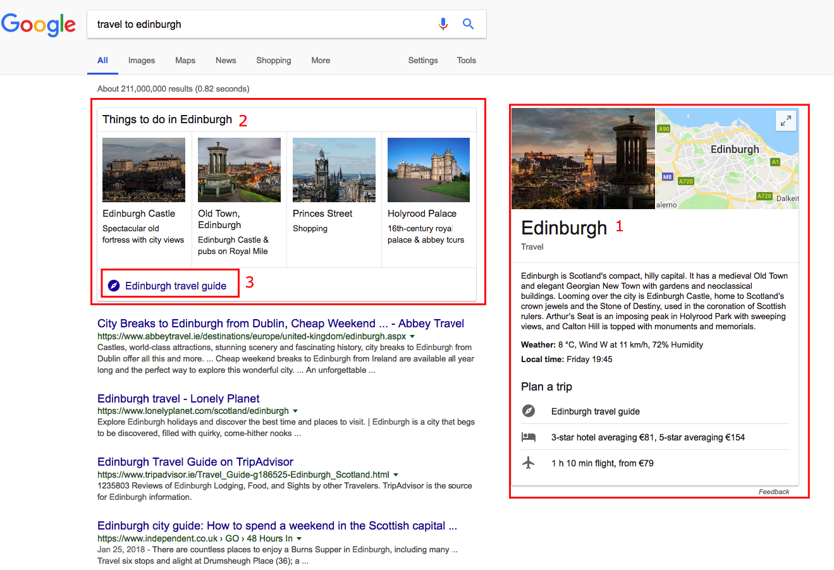Viewport: 834px width, 570px height.
Task: Switch to the Images tab
Action: tap(142, 61)
